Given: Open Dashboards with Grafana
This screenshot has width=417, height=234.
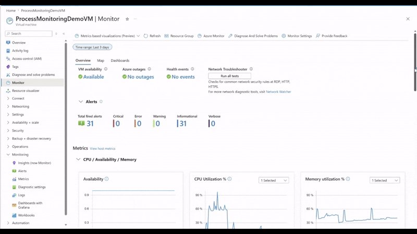Looking at the screenshot, I should click(30, 205).
